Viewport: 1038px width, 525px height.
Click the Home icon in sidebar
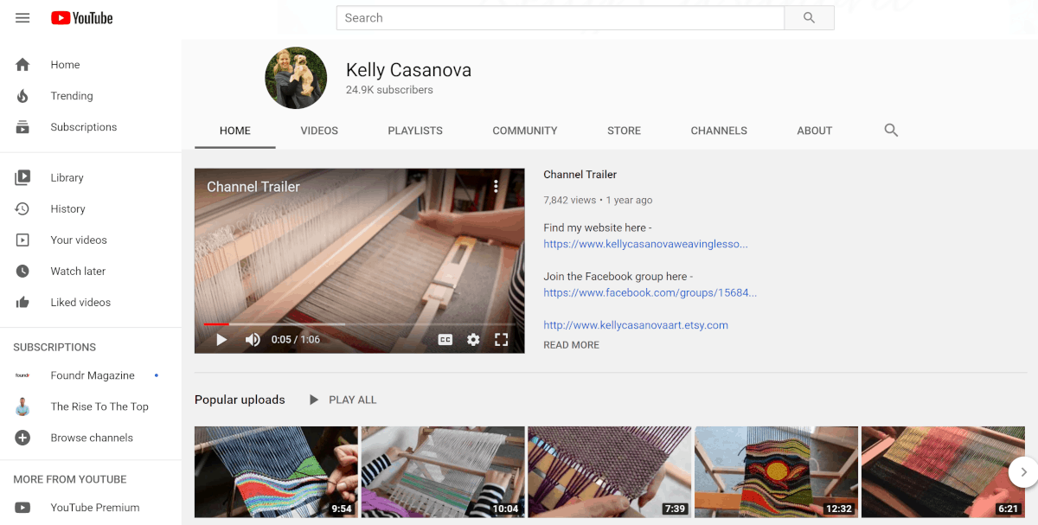22,65
